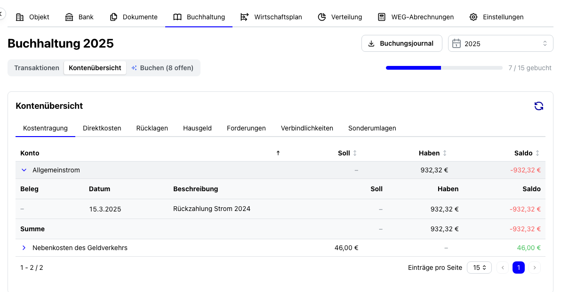Switch to the Sonderumlagen tab
The height and width of the screenshot is (292, 561).
tap(372, 129)
